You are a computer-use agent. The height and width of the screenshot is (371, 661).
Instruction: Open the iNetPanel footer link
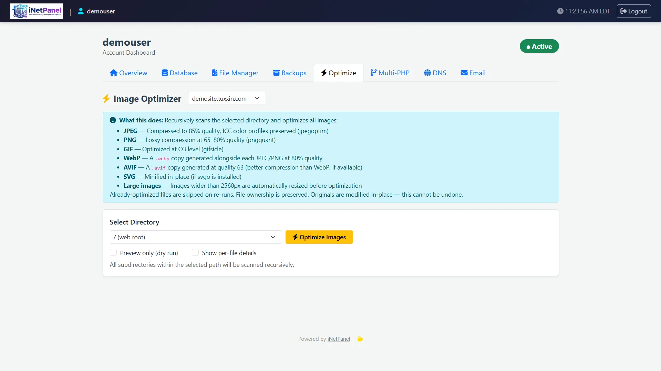click(338, 338)
